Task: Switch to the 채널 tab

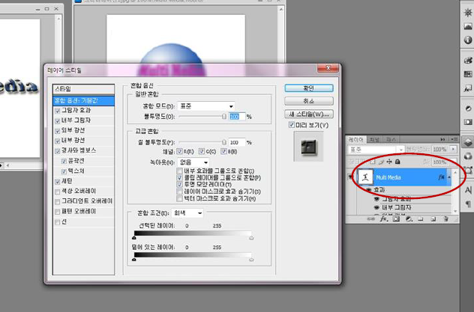Action: (x=374, y=140)
